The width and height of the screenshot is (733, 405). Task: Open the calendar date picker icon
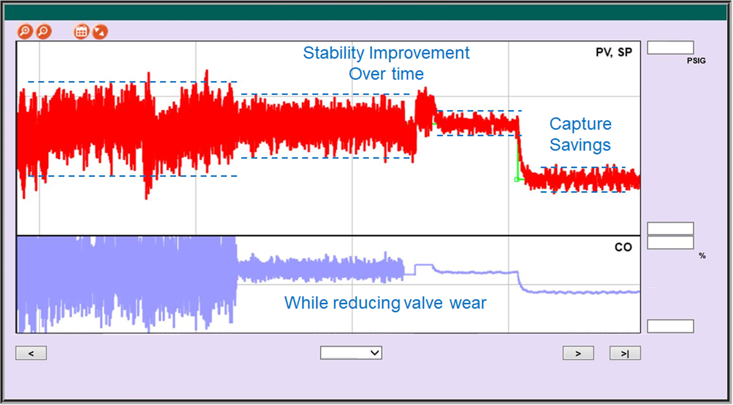(x=81, y=32)
